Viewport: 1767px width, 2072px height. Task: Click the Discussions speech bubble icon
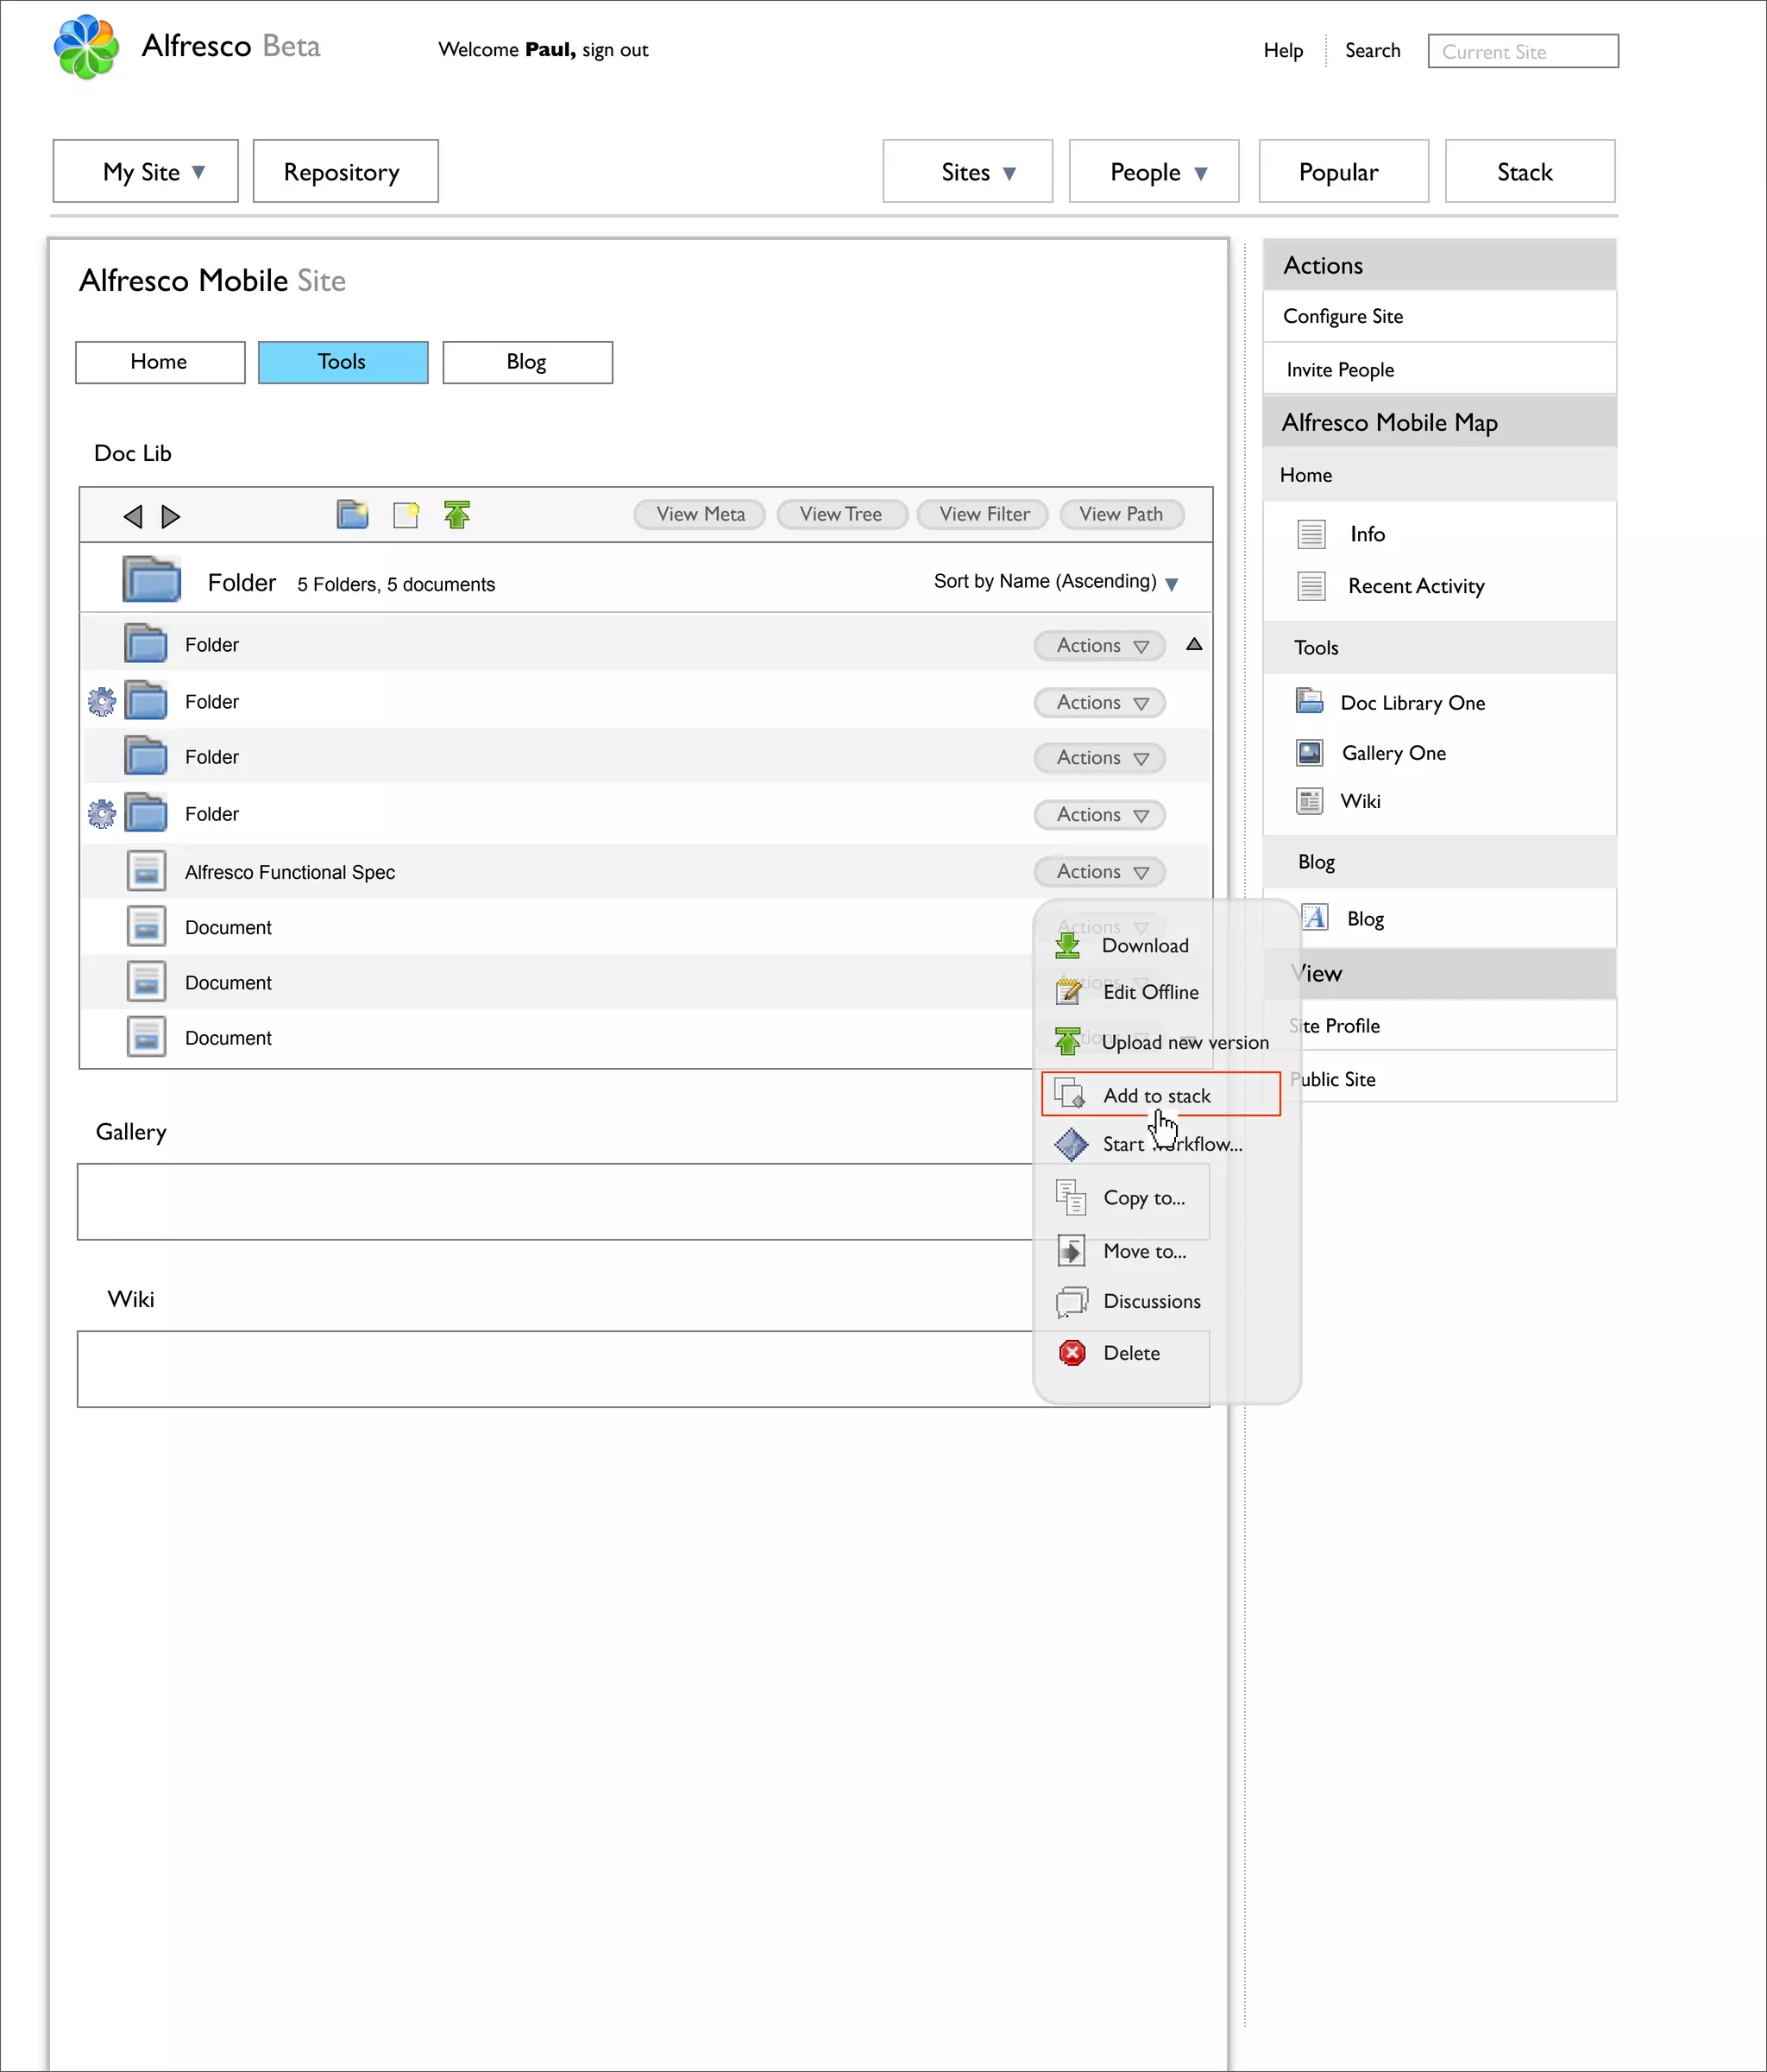click(1072, 1301)
